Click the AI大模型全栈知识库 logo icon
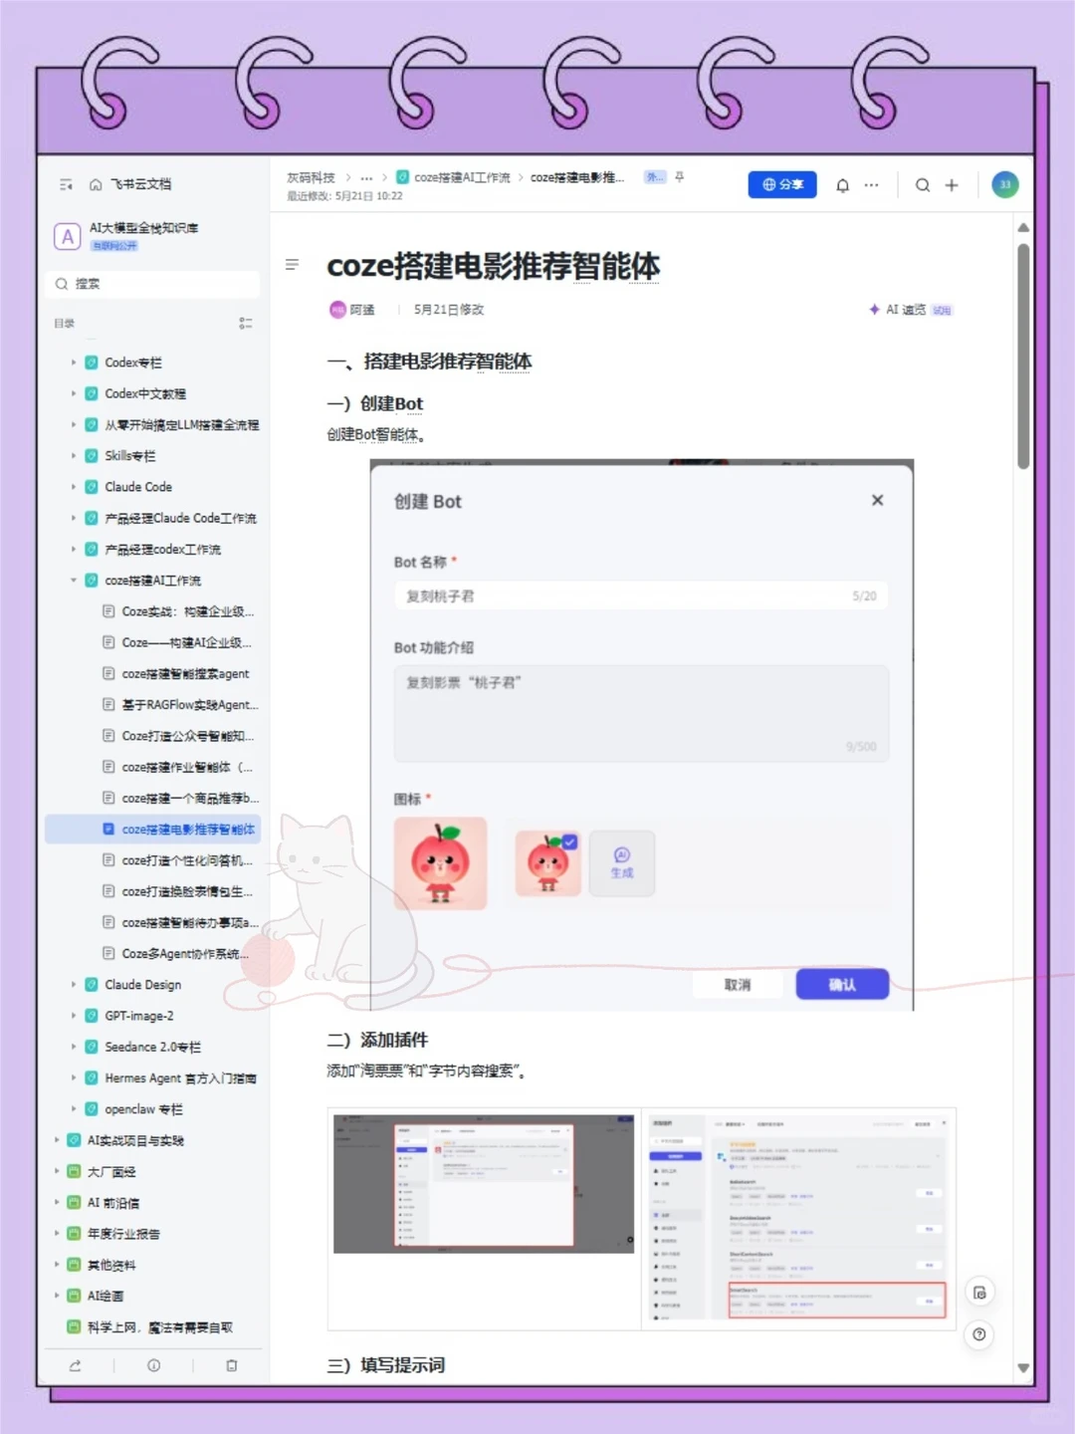This screenshot has height=1434, width=1075. click(67, 236)
